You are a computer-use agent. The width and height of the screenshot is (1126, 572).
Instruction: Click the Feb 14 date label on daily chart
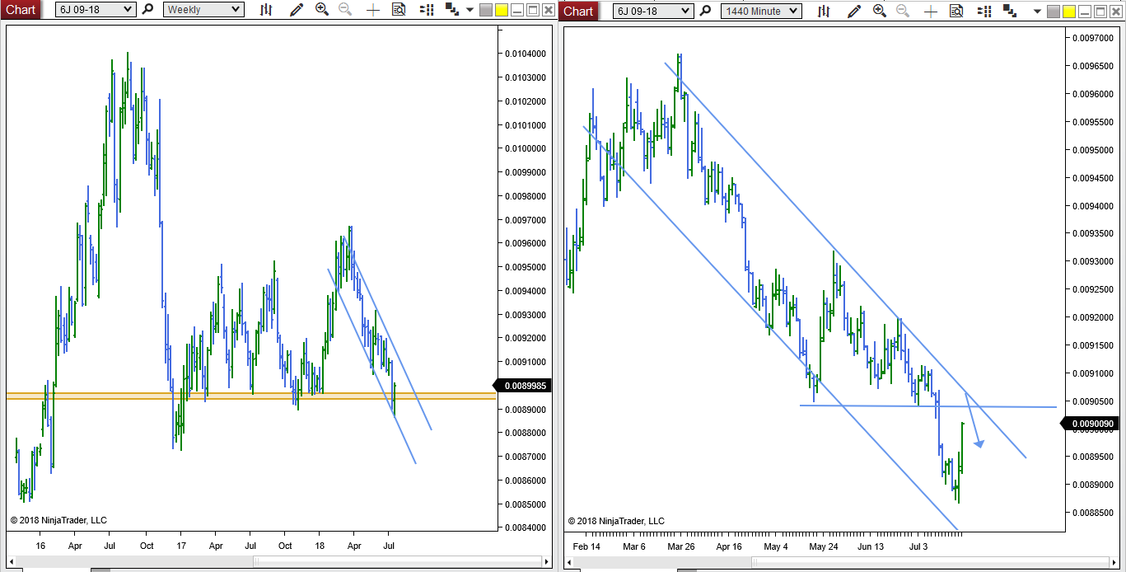(x=587, y=546)
